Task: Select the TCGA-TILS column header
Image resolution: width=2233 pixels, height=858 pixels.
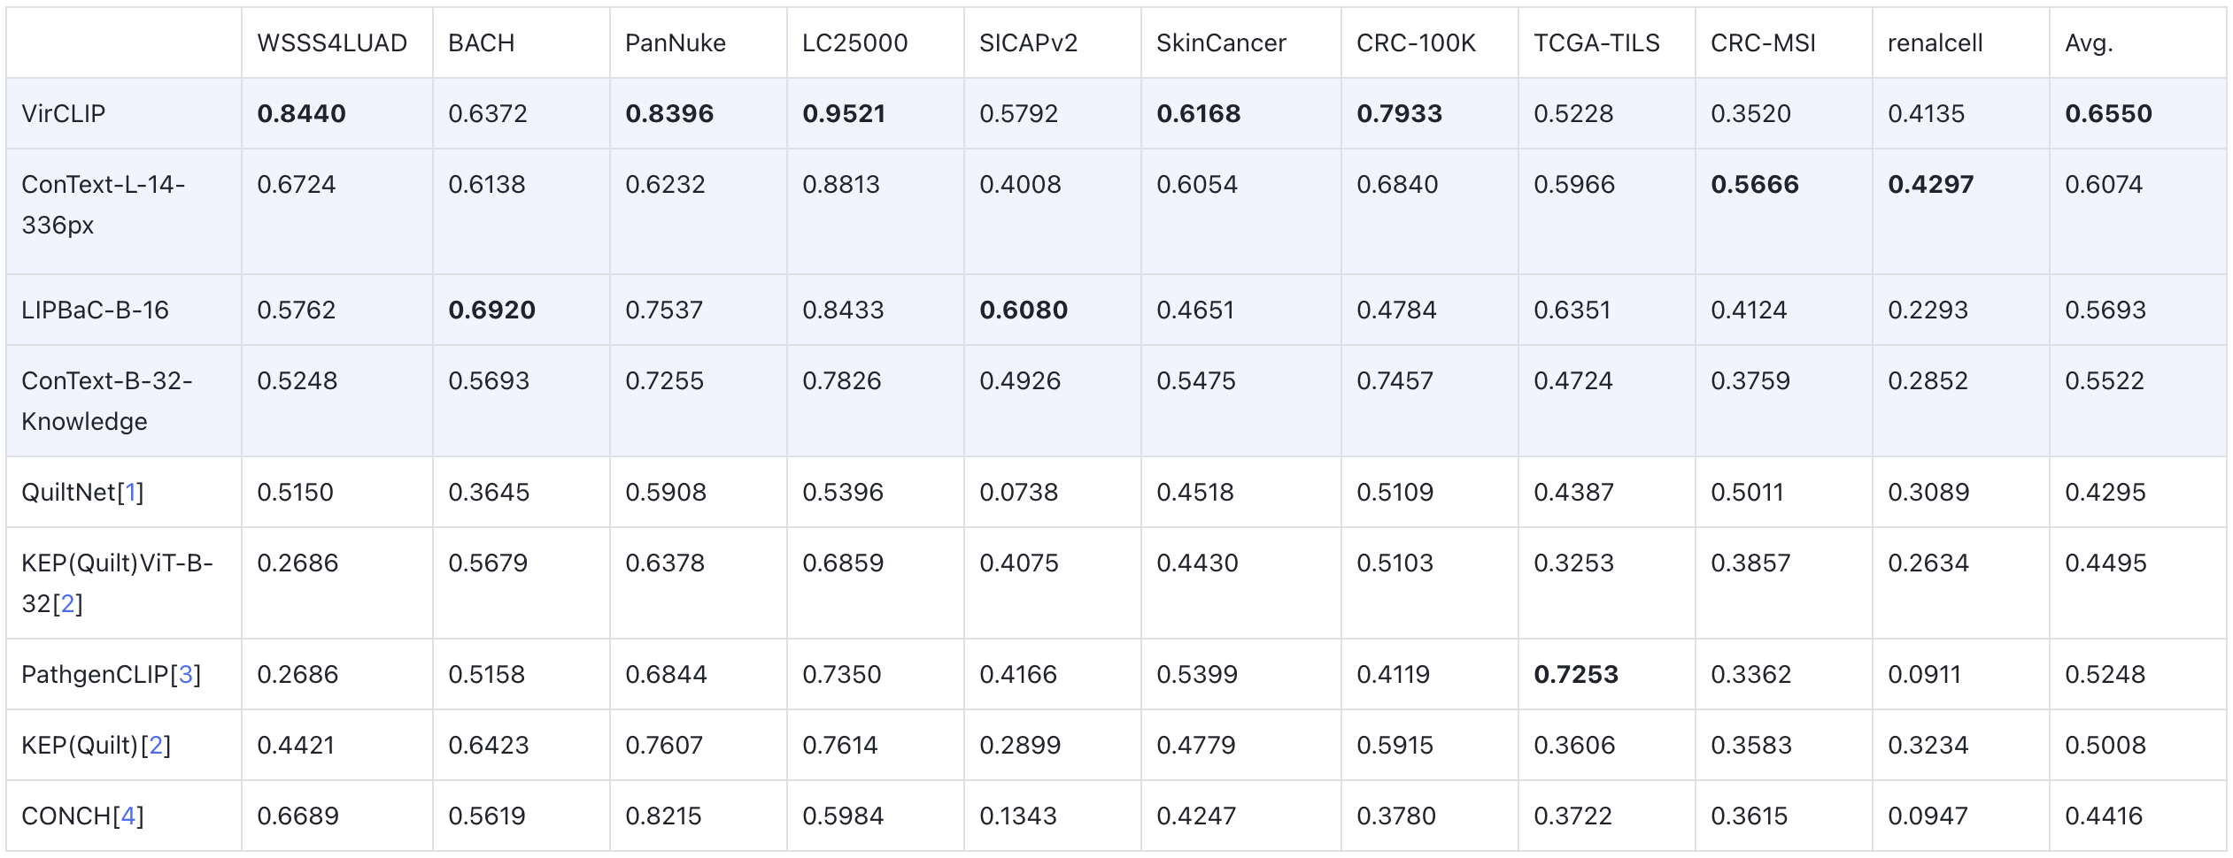Action: [x=1596, y=43]
